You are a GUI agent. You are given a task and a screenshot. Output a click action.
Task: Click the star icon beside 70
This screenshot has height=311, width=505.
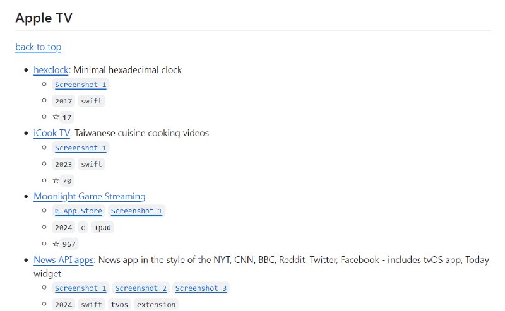[x=56, y=180]
